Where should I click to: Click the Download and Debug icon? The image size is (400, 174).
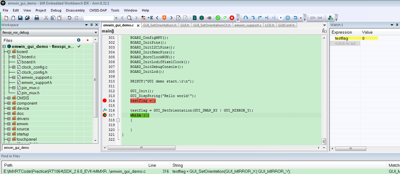(x=195, y=18)
